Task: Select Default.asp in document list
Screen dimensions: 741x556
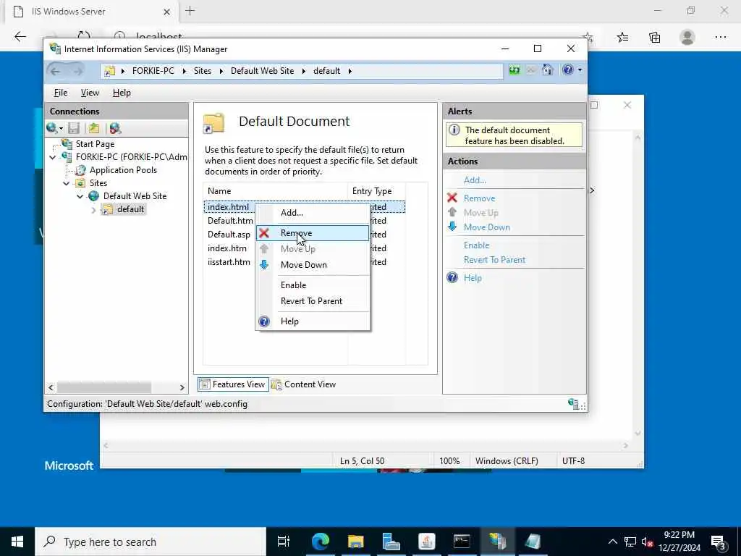Action: [229, 235]
